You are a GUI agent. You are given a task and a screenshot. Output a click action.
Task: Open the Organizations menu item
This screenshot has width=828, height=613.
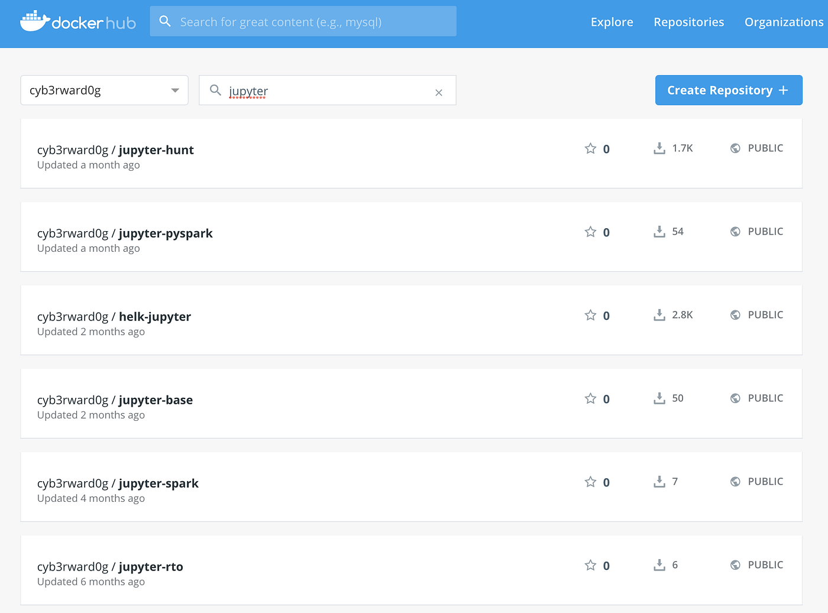(784, 22)
